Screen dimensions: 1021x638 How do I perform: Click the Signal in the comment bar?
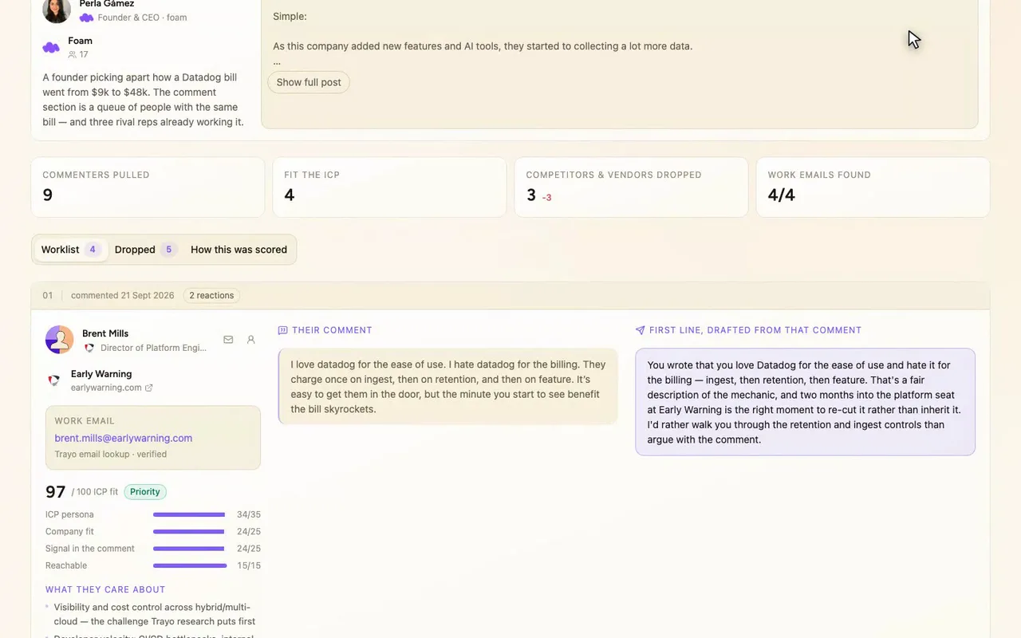(189, 549)
